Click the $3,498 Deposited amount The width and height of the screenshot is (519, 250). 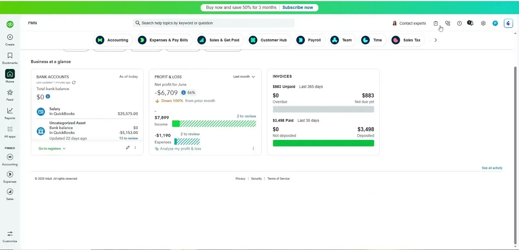click(x=366, y=129)
